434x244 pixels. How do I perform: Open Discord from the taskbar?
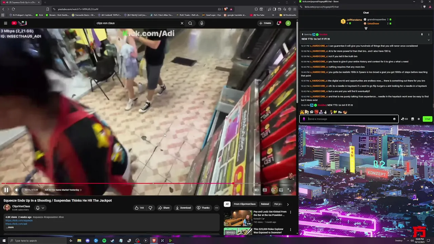87,241
